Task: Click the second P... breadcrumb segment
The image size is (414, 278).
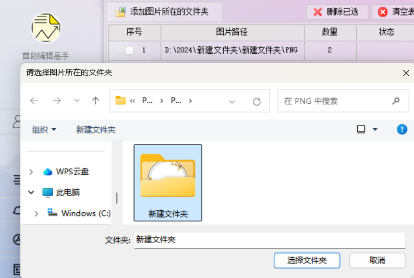Action: point(176,101)
